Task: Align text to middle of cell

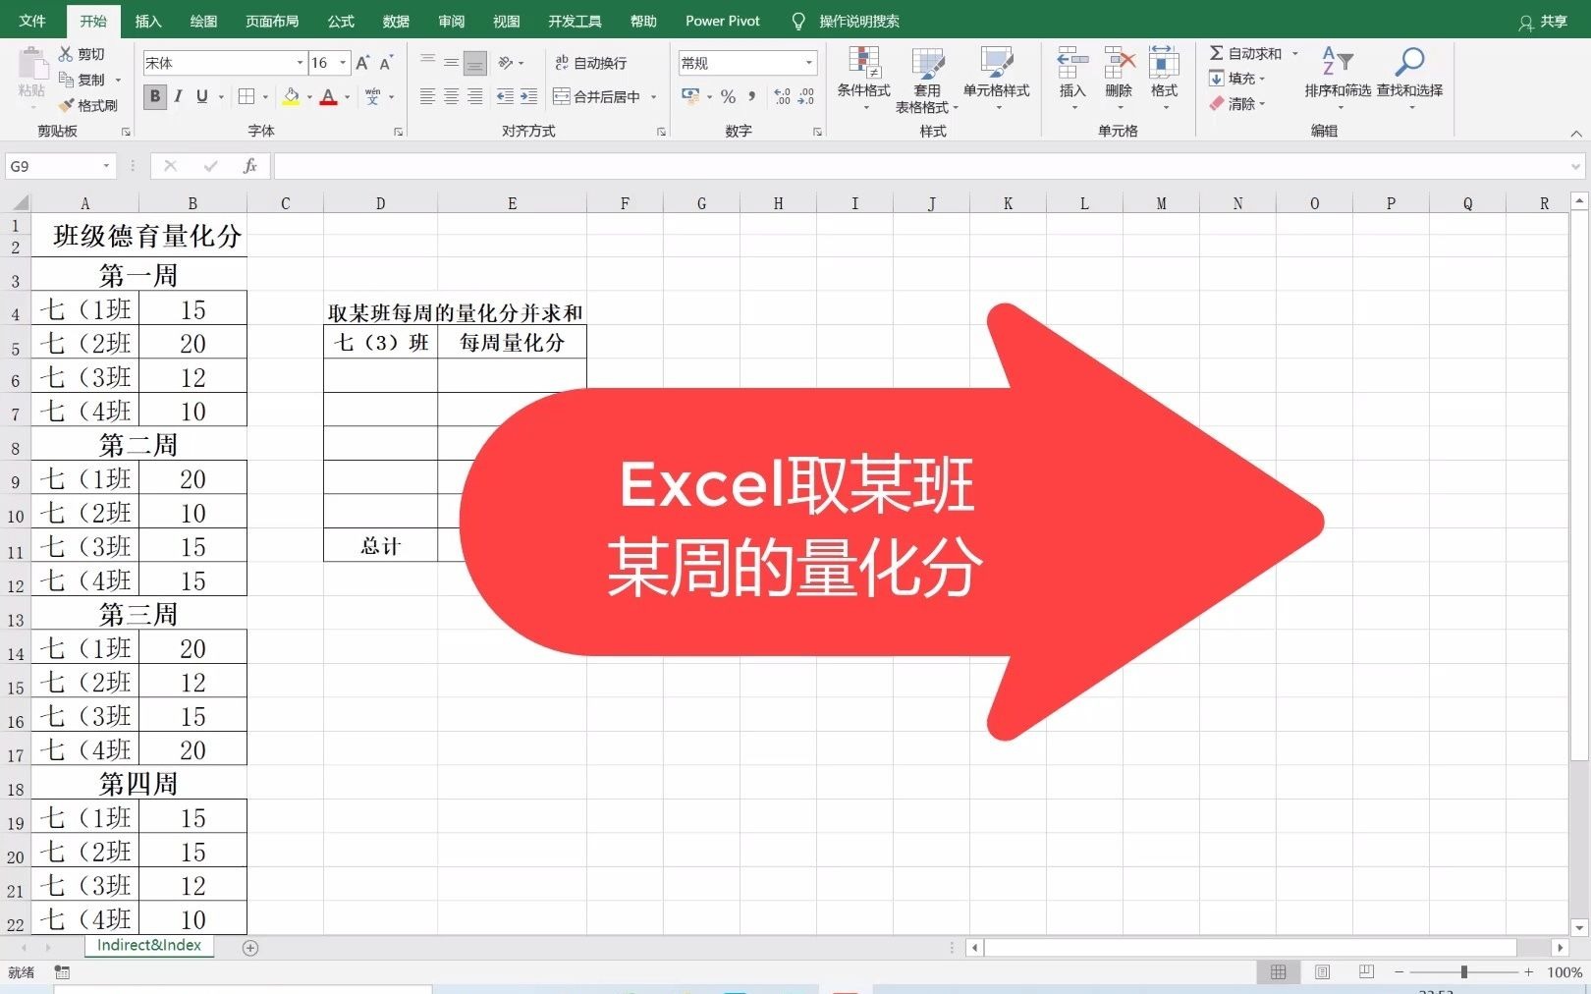Action: (x=451, y=63)
